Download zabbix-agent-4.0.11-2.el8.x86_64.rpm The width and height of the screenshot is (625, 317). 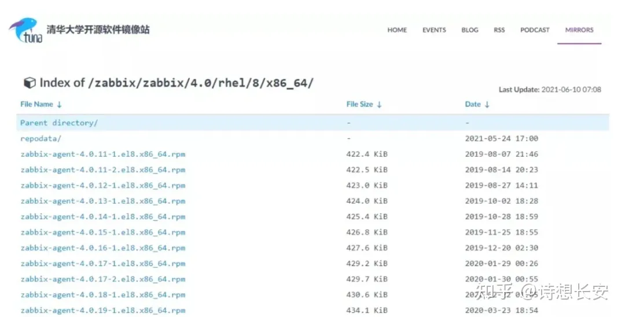click(x=103, y=169)
